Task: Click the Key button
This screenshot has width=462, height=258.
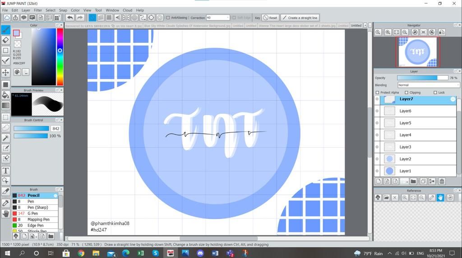Action: pos(257,18)
